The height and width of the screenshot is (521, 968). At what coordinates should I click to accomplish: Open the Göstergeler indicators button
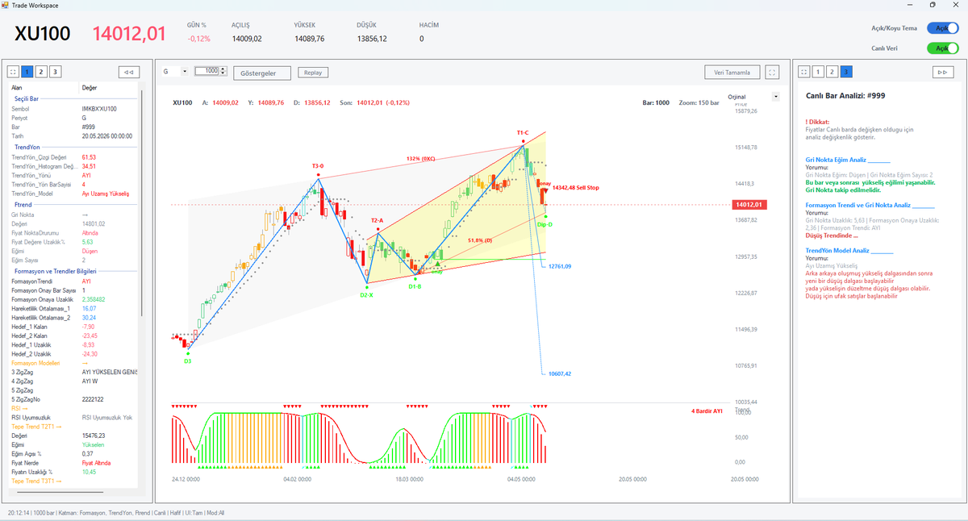click(x=262, y=73)
